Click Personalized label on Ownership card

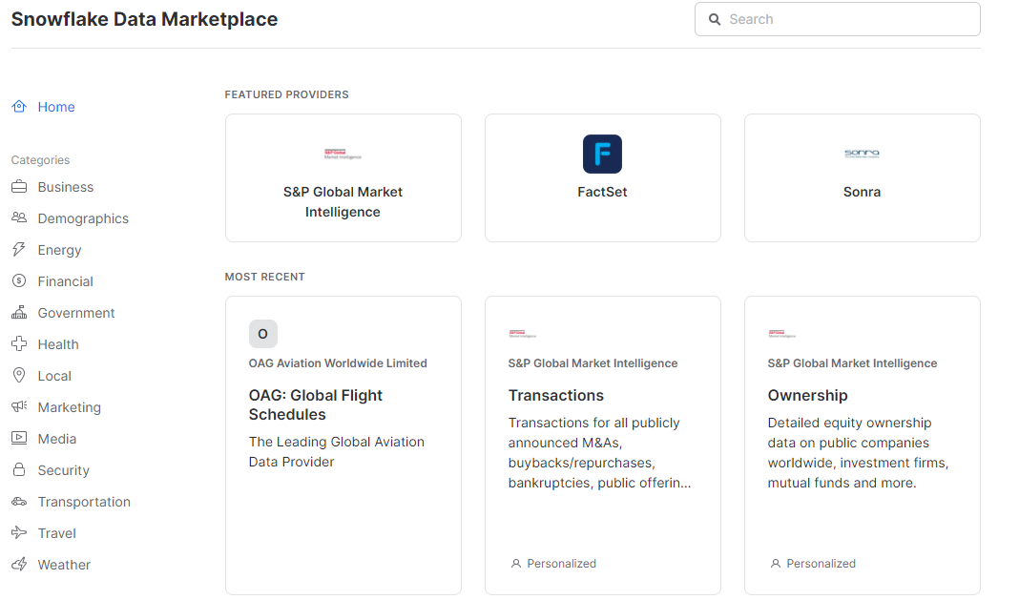(x=821, y=564)
